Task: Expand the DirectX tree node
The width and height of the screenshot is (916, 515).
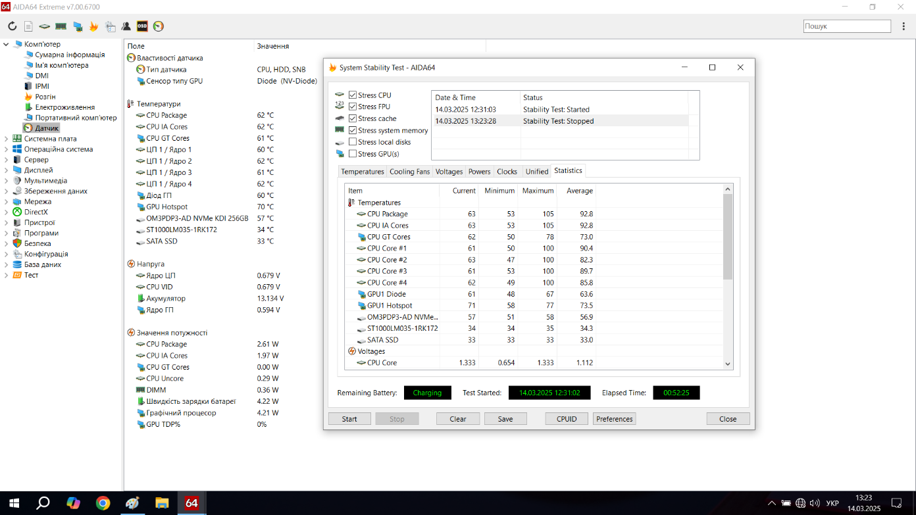Action: coord(7,212)
